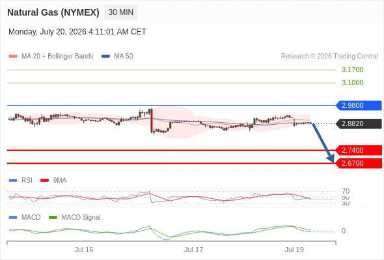
Task: Click the 2.8820 current price tag
Action: (x=359, y=123)
